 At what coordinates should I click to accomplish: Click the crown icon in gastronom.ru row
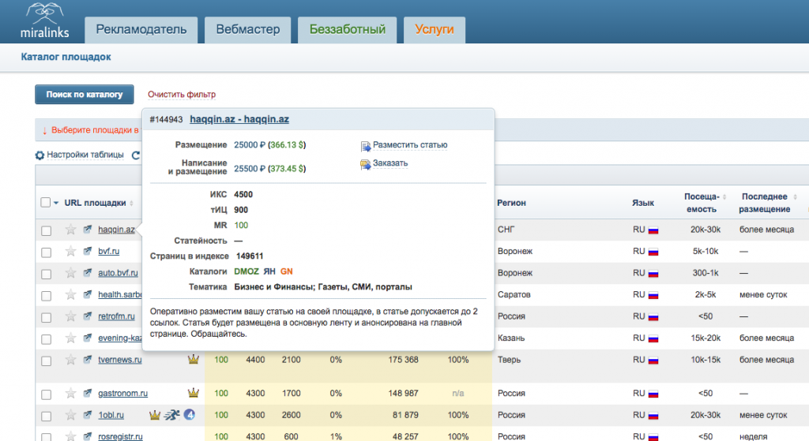pyautogui.click(x=194, y=393)
